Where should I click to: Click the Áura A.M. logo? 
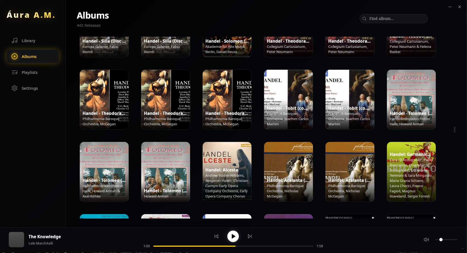coord(30,15)
